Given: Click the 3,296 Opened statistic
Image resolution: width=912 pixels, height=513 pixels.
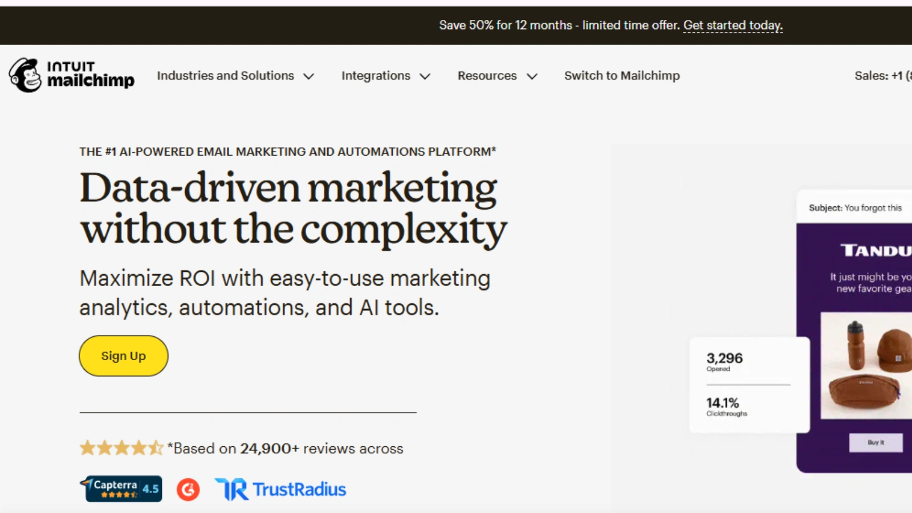Looking at the screenshot, I should [724, 362].
